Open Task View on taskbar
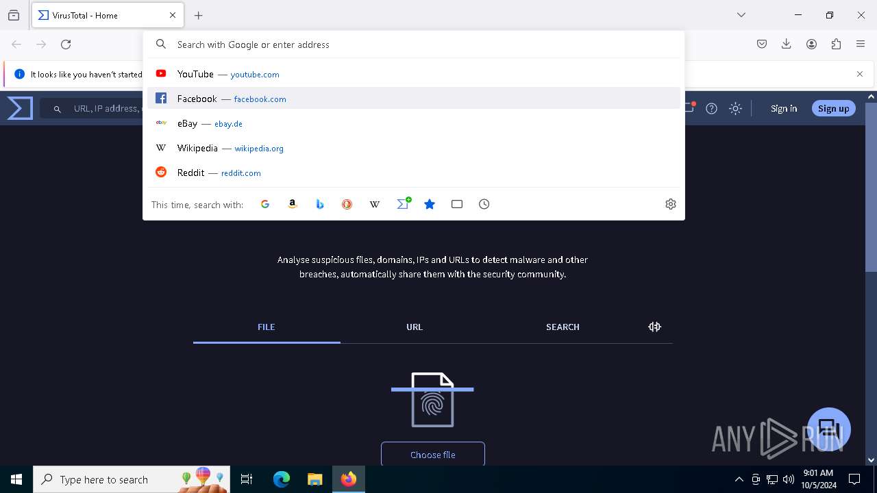The width and height of the screenshot is (877, 493). 247,479
